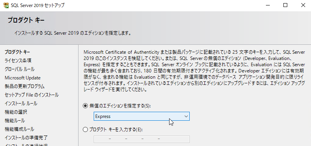Maximize the setup window
Image resolution: width=311 pixels, height=146 pixels.
coord(285,5)
